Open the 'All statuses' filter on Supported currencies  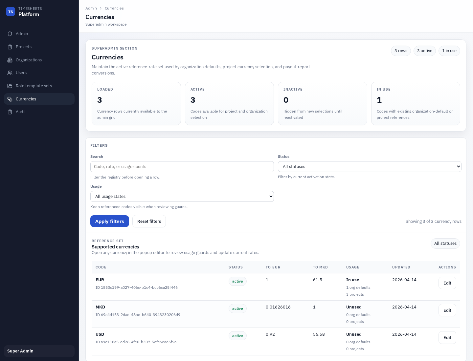[445, 244]
